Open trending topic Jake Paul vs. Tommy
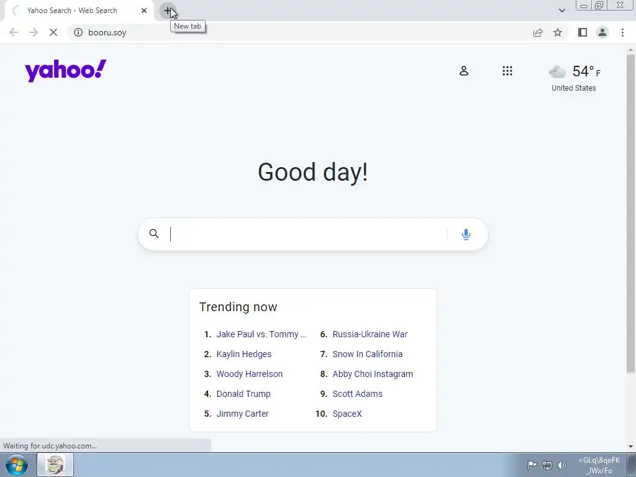Viewport: 636px width, 477px height. pos(261,334)
